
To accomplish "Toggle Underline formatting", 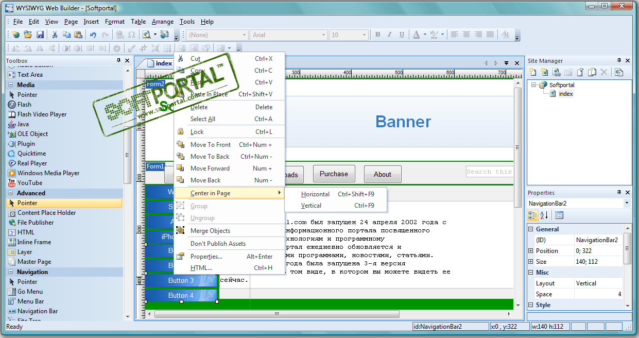I will [x=401, y=35].
